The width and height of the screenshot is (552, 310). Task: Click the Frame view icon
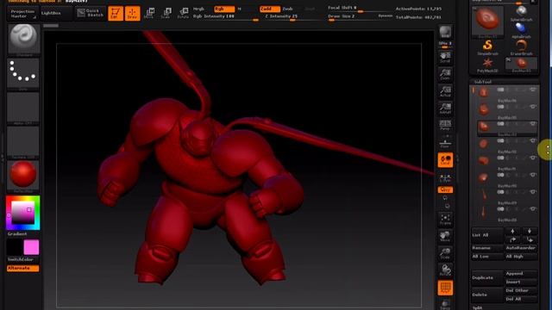tap(445, 220)
